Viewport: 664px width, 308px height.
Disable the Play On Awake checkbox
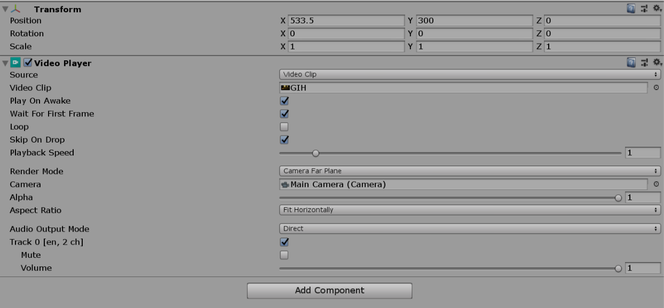click(284, 101)
